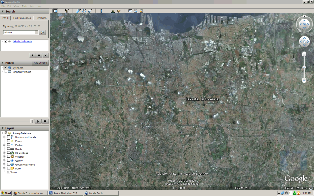
Task: Click zoom in plus on zoom slider
Action: pos(304,54)
